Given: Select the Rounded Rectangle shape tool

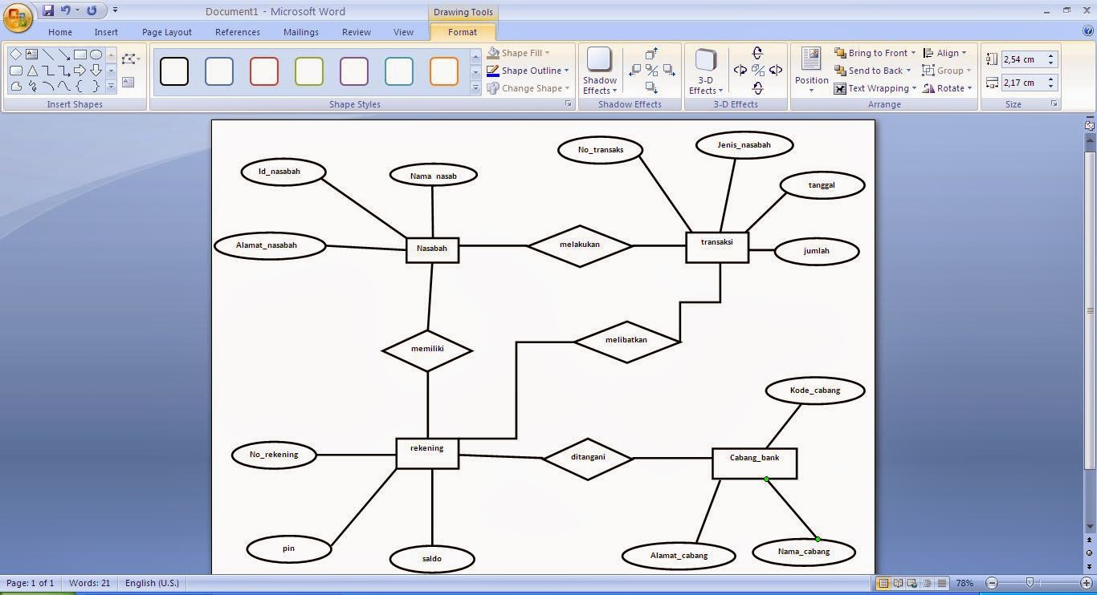Looking at the screenshot, I should click(16, 71).
